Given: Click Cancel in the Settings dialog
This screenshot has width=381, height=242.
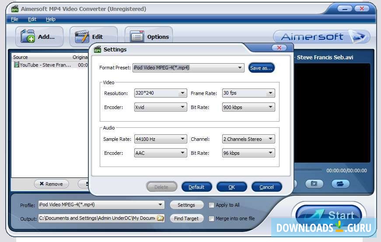Looking at the screenshot, I should click(x=266, y=187).
